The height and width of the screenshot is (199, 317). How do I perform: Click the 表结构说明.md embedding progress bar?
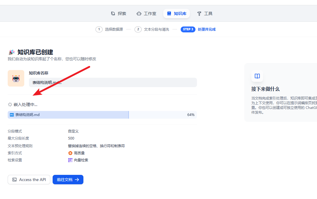[102, 115]
